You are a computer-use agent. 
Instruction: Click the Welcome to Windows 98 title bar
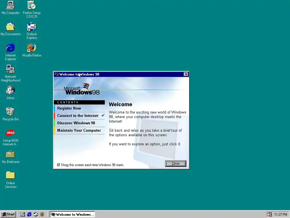click(x=121, y=74)
